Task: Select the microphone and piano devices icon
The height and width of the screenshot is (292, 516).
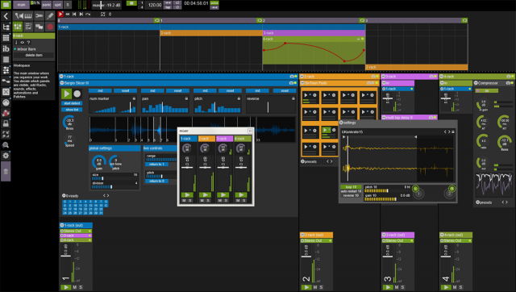Action: click(23, 16)
